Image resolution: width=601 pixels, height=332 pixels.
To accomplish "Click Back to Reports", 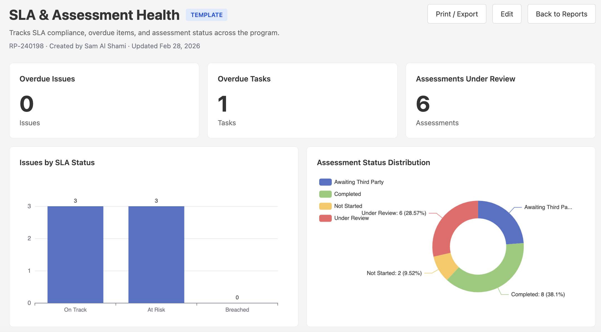I will coord(561,14).
